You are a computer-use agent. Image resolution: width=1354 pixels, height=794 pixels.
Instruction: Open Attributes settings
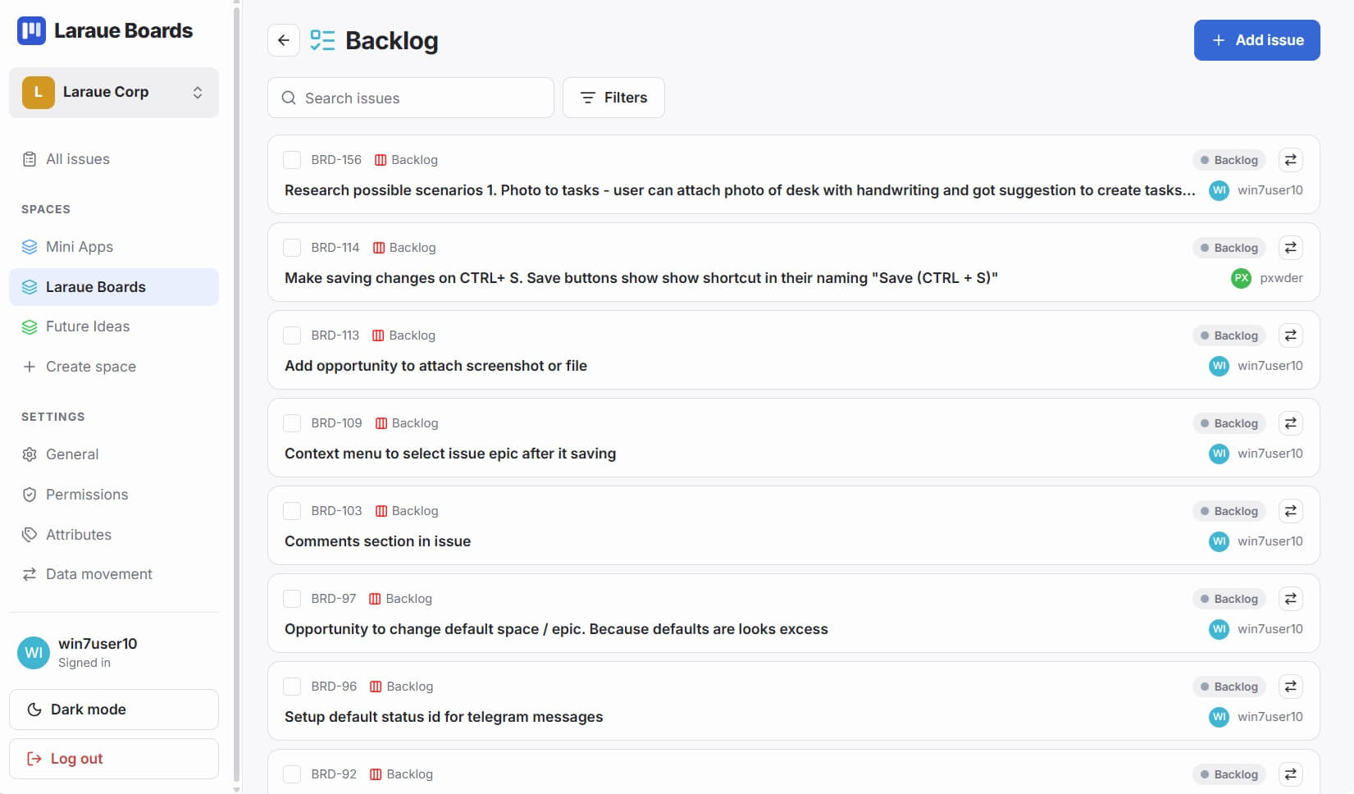click(x=114, y=535)
